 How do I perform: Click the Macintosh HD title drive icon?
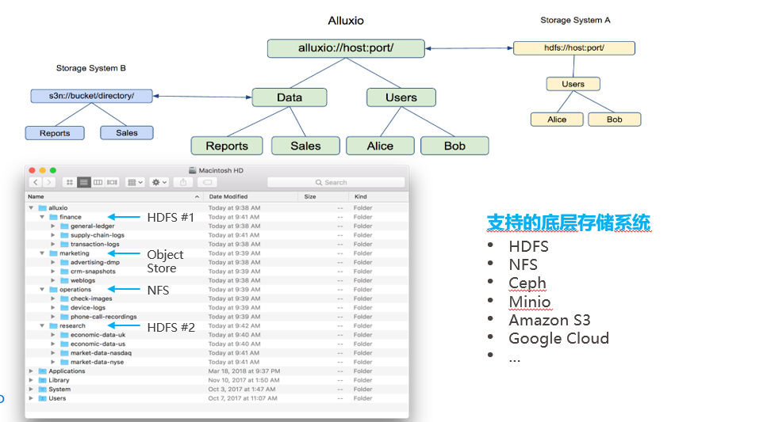[192, 170]
